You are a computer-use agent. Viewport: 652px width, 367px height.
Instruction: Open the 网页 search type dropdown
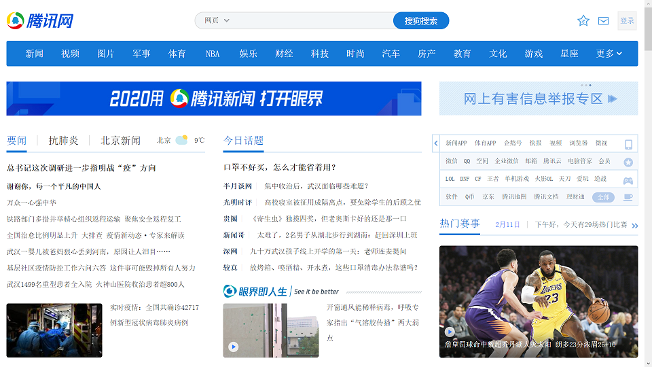click(217, 20)
